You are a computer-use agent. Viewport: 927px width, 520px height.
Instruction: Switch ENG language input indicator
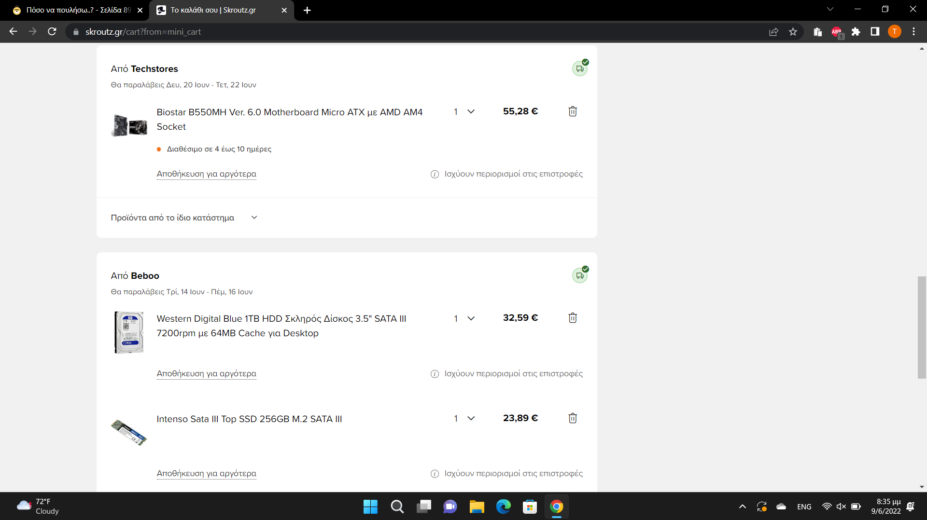point(804,506)
